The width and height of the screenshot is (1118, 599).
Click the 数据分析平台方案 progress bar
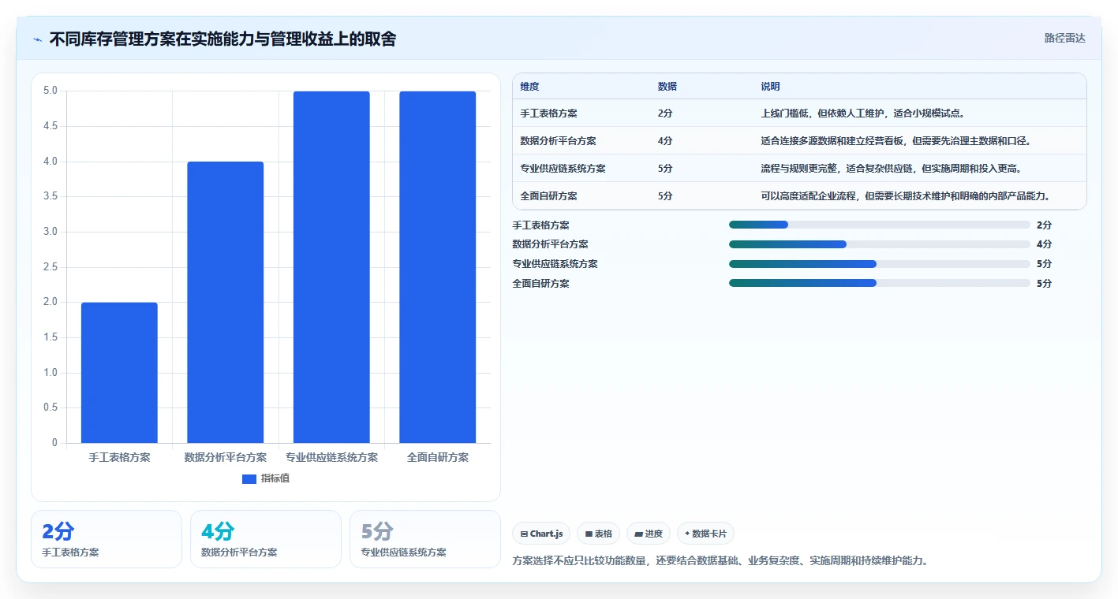tap(880, 244)
